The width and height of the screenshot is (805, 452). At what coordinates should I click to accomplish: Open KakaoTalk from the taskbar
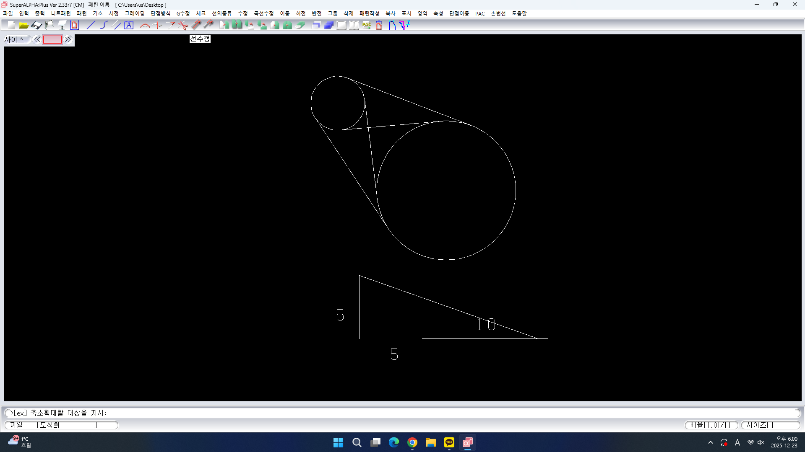pyautogui.click(x=449, y=442)
